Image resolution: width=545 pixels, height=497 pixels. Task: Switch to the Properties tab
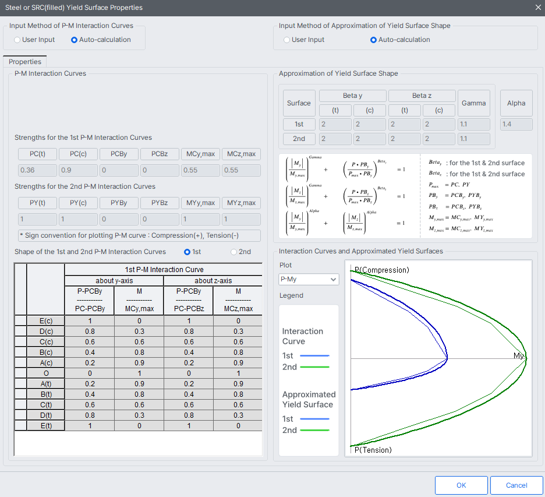(24, 62)
